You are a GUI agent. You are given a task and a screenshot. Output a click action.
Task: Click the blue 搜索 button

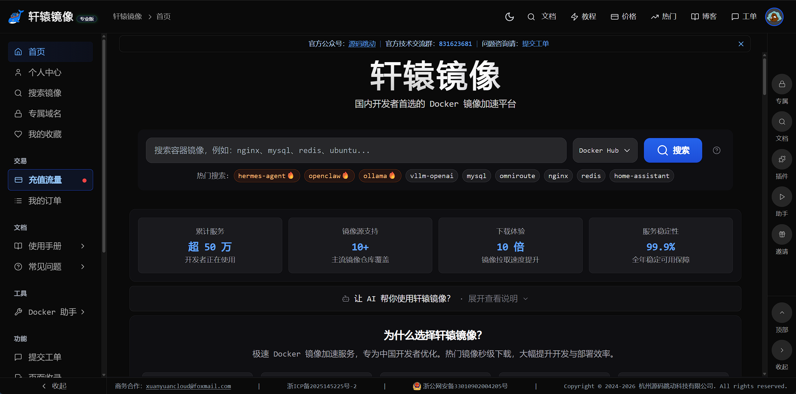coord(673,150)
